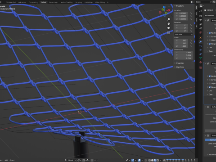Collapse Caps section in second Array modifier
This screenshot has height=162, width=216.
[208, 94]
